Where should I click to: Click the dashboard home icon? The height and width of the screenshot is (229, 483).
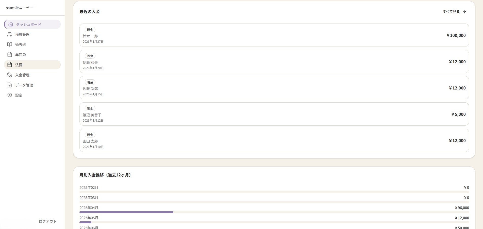pos(11,24)
